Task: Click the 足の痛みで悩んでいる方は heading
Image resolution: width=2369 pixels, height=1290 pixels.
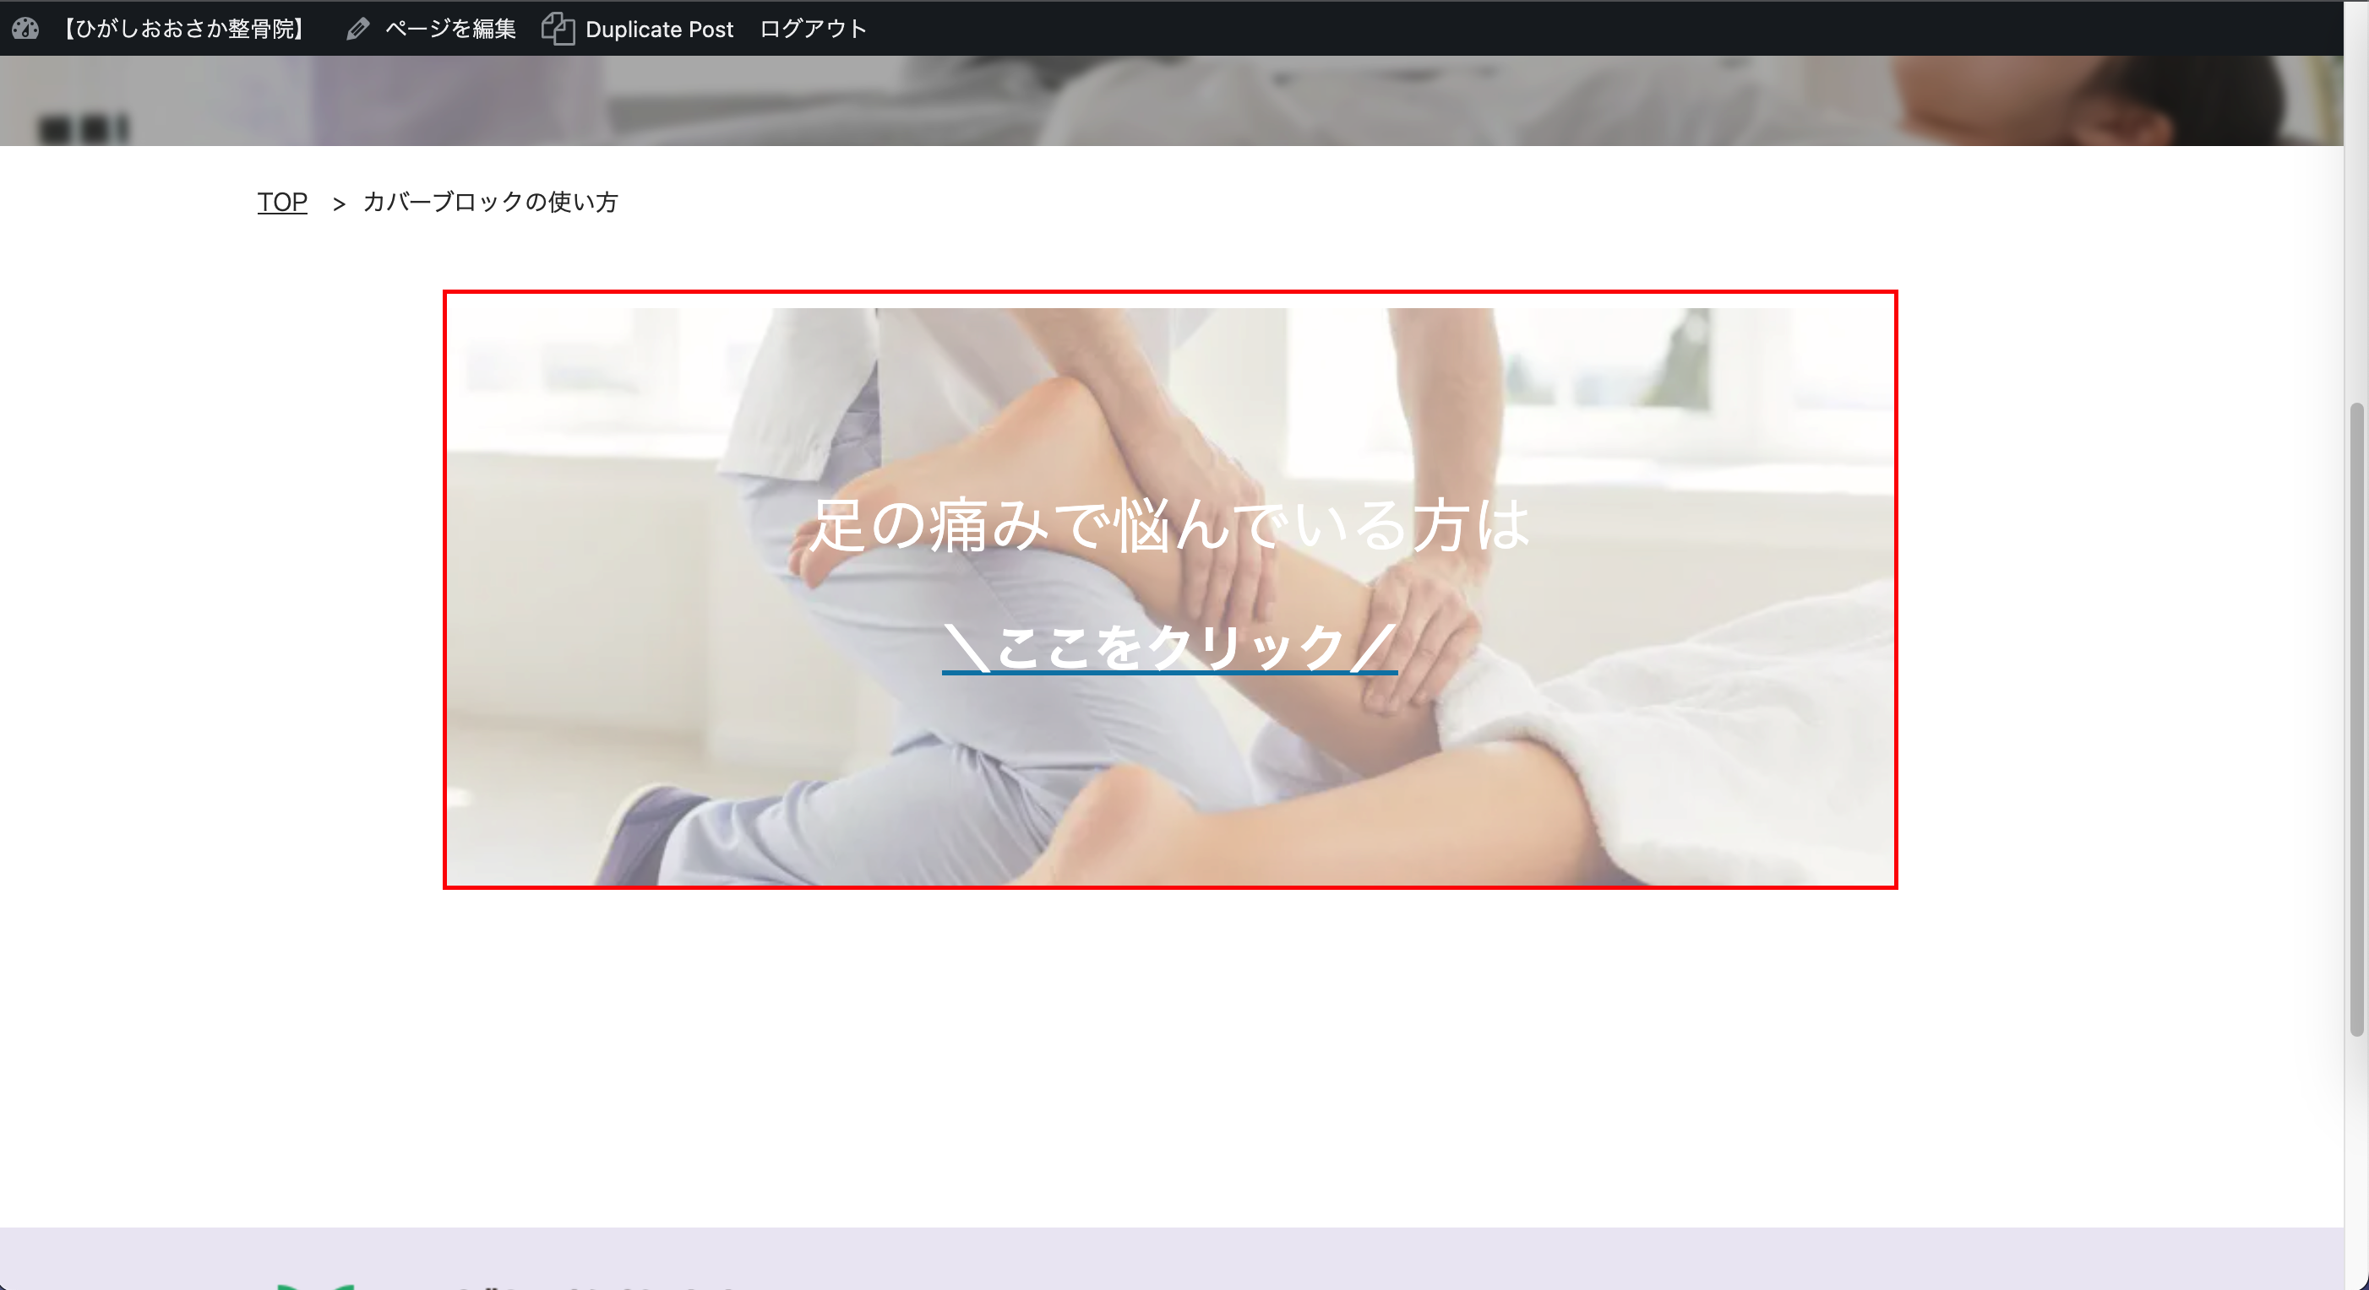Action: (x=1168, y=526)
